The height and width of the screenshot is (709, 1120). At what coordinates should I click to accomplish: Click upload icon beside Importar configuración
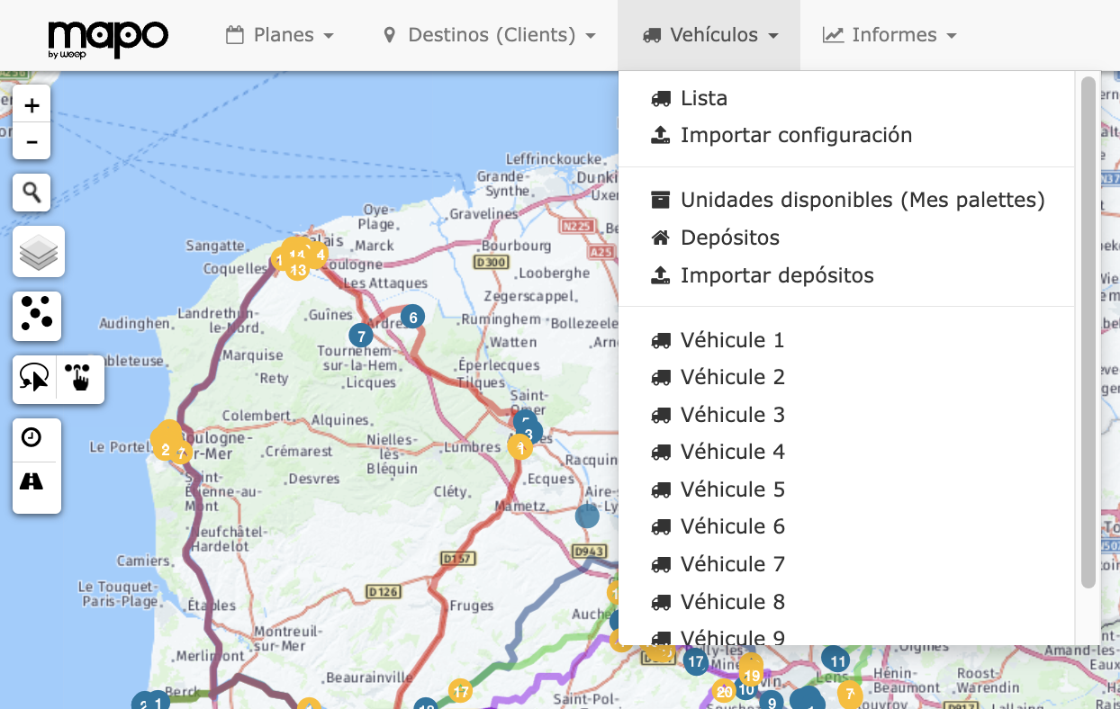click(x=661, y=135)
